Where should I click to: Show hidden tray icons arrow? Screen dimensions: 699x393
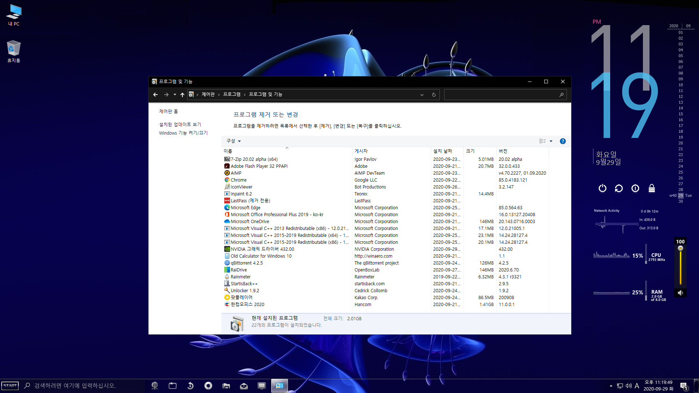click(611, 386)
